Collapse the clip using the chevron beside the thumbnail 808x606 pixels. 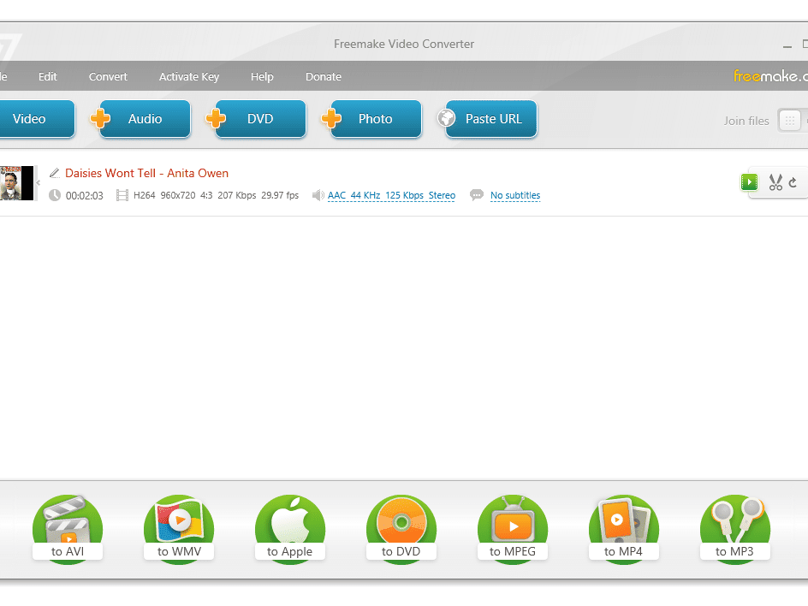click(37, 182)
